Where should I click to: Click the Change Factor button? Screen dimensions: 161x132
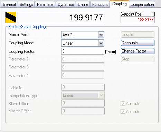tap(138, 51)
